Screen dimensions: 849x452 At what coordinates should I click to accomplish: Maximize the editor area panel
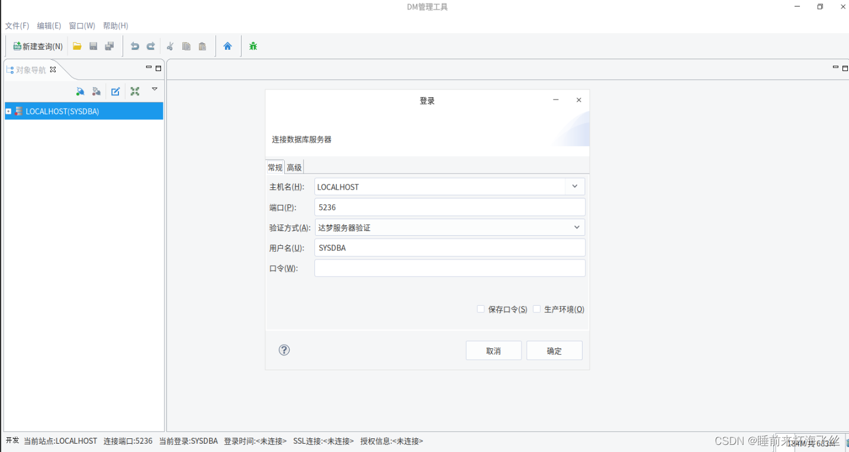[845, 68]
